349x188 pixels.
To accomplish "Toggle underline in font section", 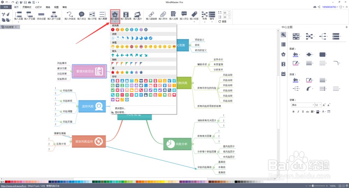I will pos(303,112).
